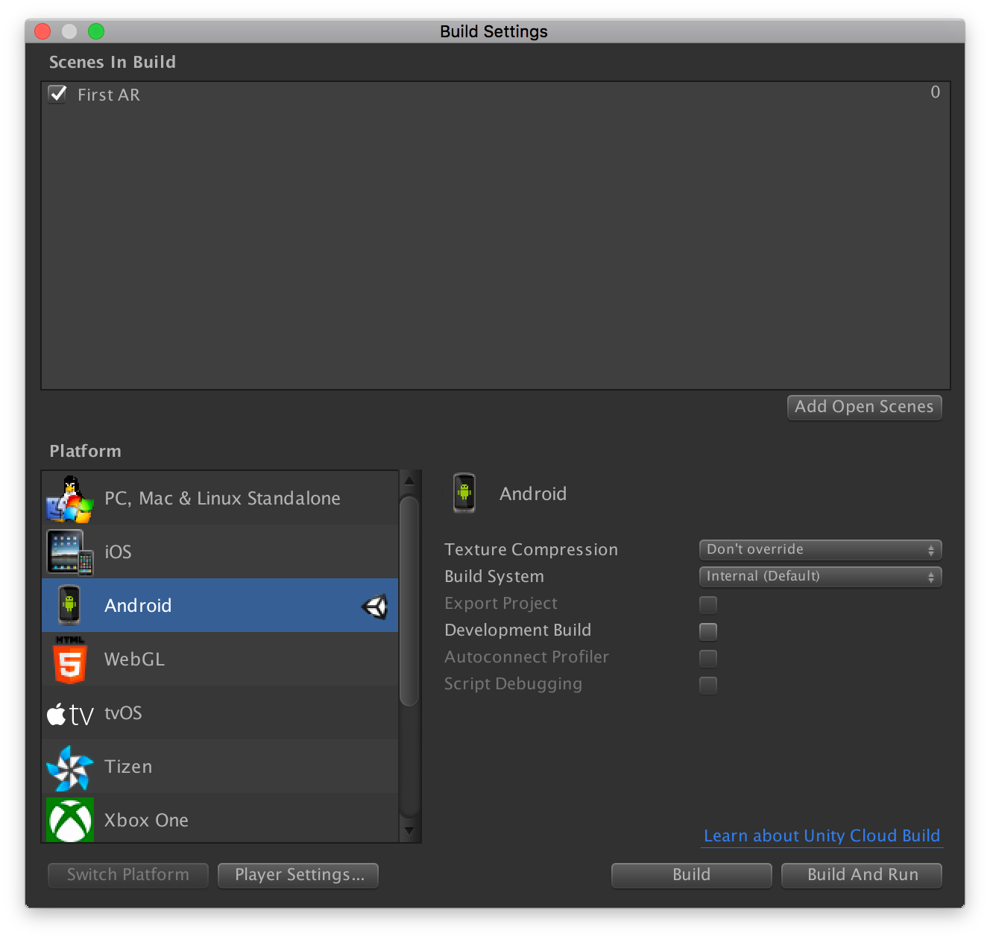
Task: Click the Build button
Action: pyautogui.click(x=692, y=875)
